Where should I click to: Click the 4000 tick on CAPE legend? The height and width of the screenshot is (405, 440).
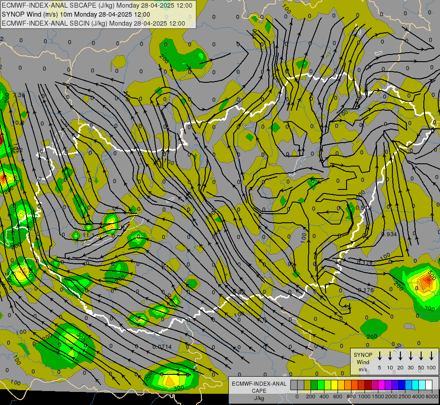pyautogui.click(x=418, y=396)
